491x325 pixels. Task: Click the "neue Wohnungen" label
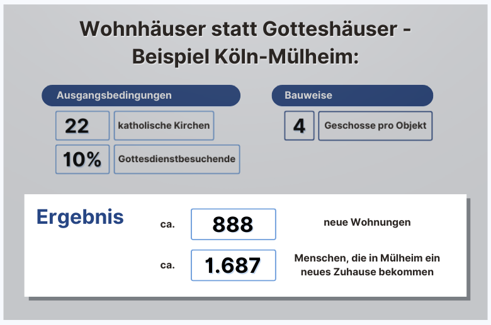[x=367, y=223]
